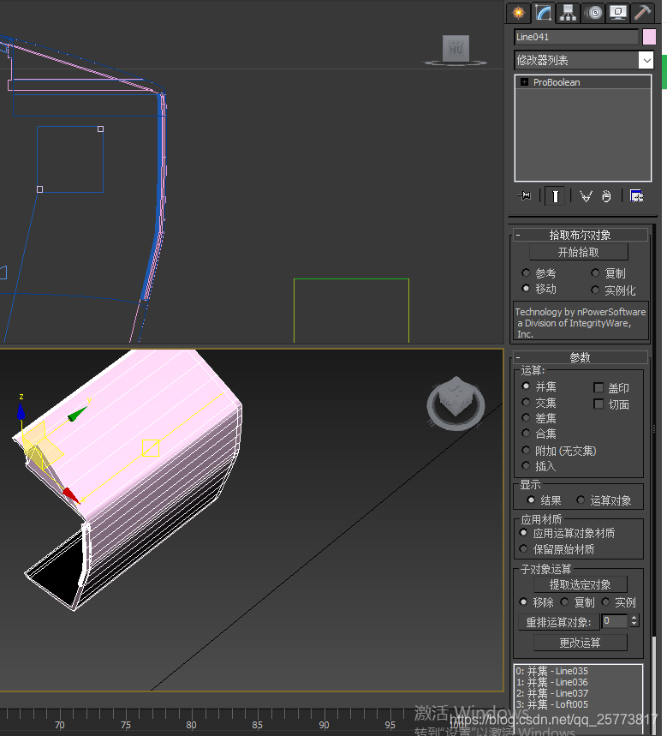Open the Display panel tab
The width and height of the screenshot is (667, 736).
[617, 12]
